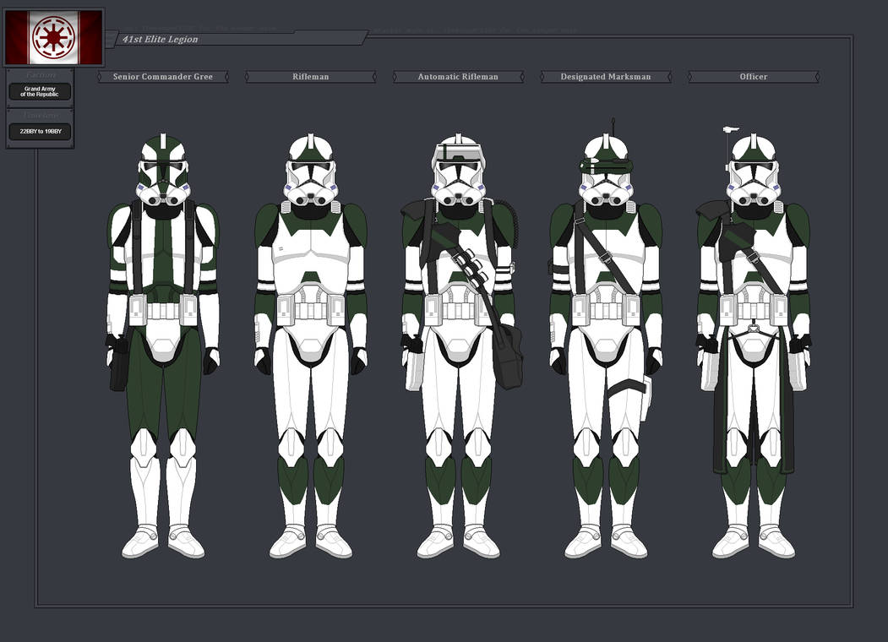Click the Automatic Rifleman's black satchel bag
This screenshot has height=642, width=888.
508,356
